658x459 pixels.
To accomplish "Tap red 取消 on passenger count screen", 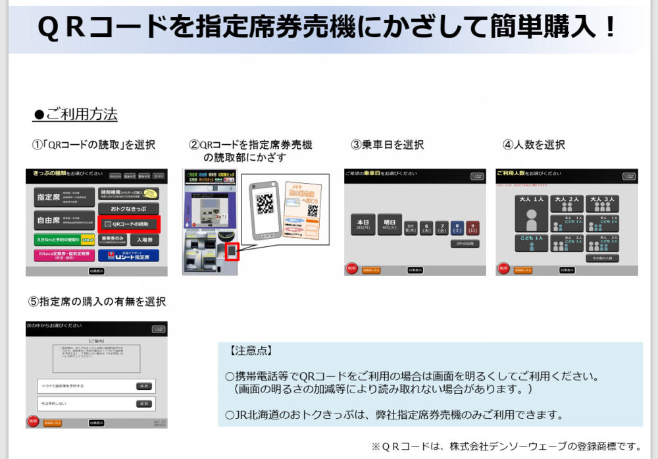I will point(503,268).
